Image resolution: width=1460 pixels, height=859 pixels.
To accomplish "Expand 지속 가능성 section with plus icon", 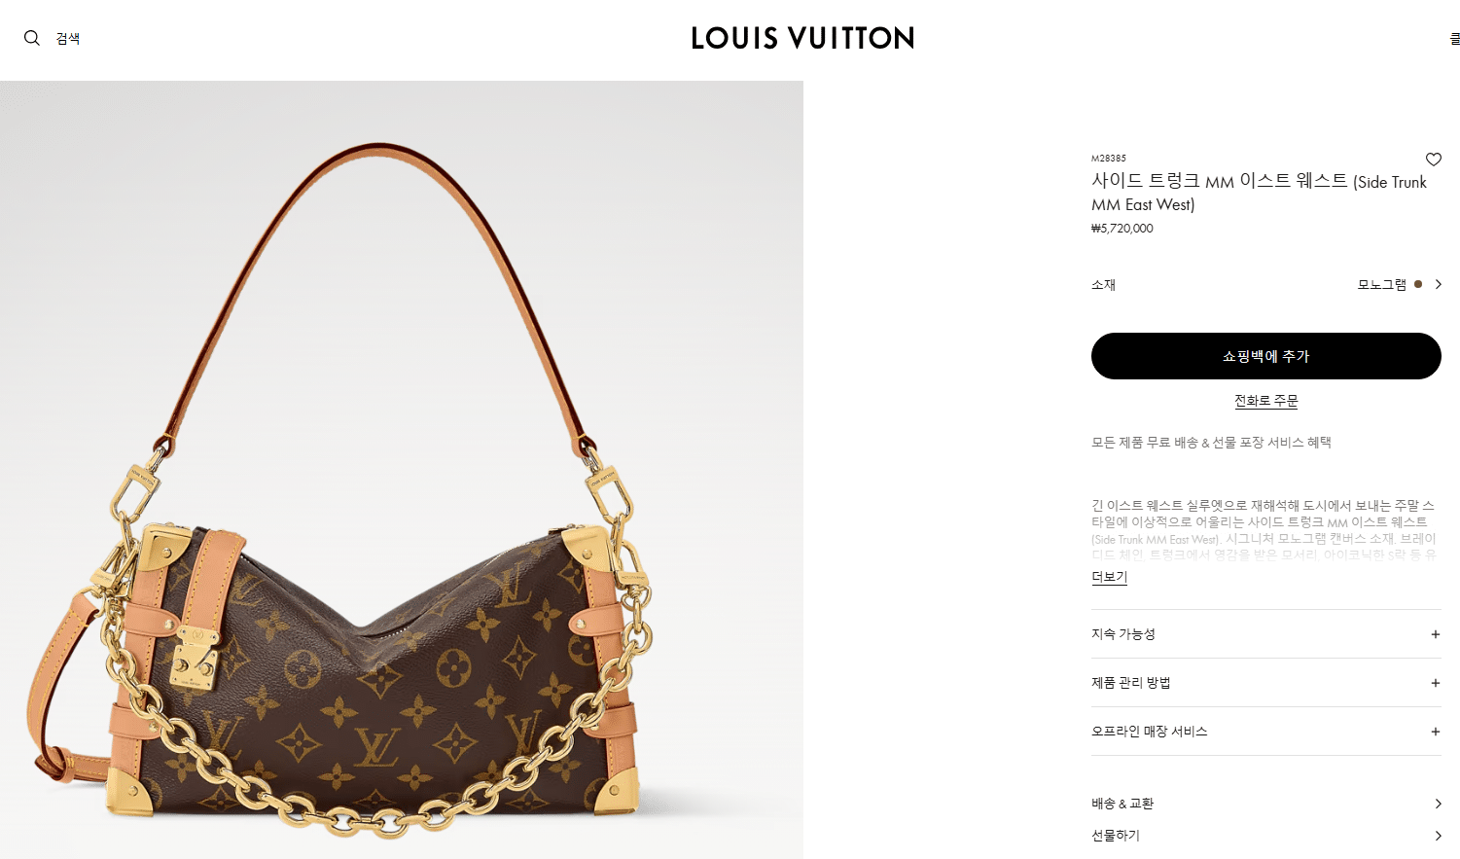I will point(1435,634).
